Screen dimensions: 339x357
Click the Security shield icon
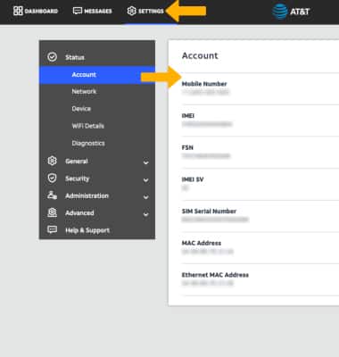[52, 178]
